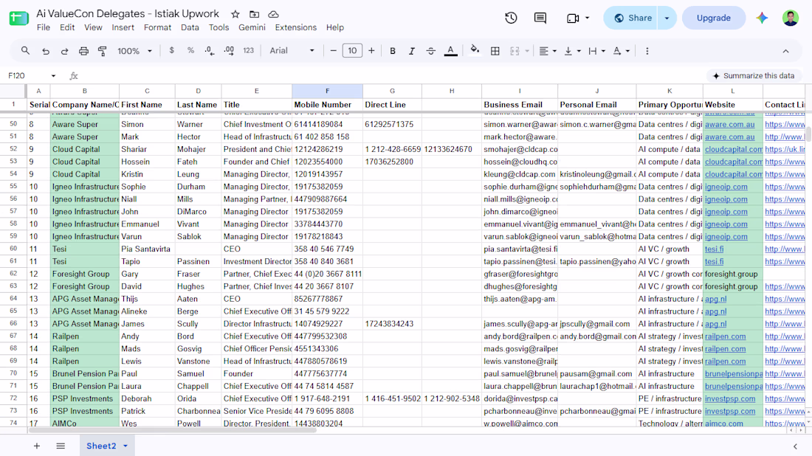Open vertical align dropdown

(x=571, y=51)
